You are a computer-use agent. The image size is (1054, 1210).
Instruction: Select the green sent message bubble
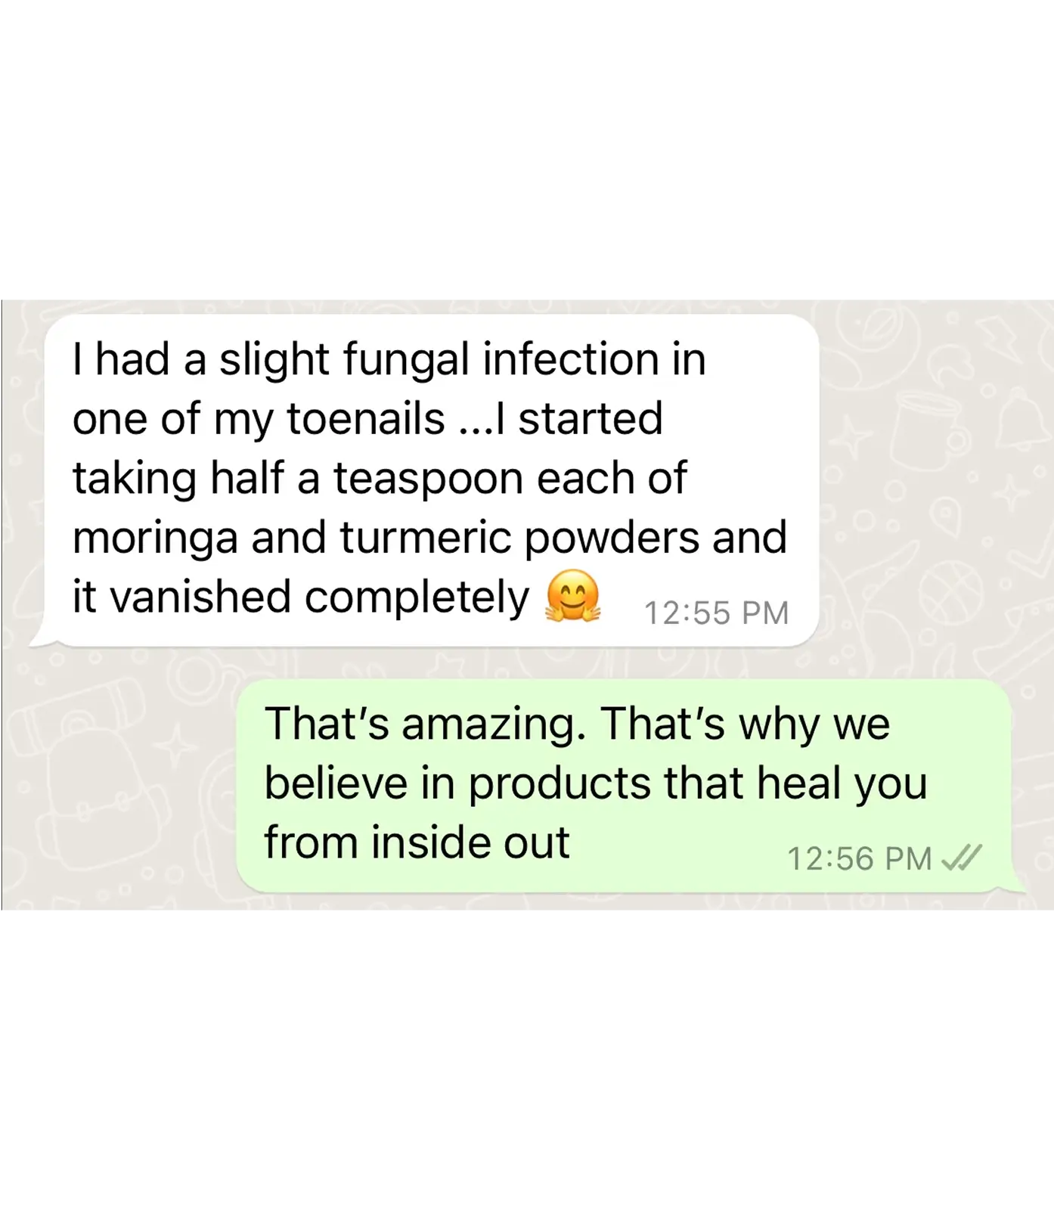pyautogui.click(x=629, y=786)
